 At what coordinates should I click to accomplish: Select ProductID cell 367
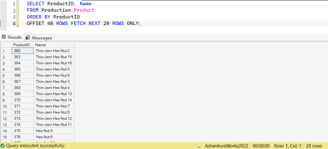(23, 81)
